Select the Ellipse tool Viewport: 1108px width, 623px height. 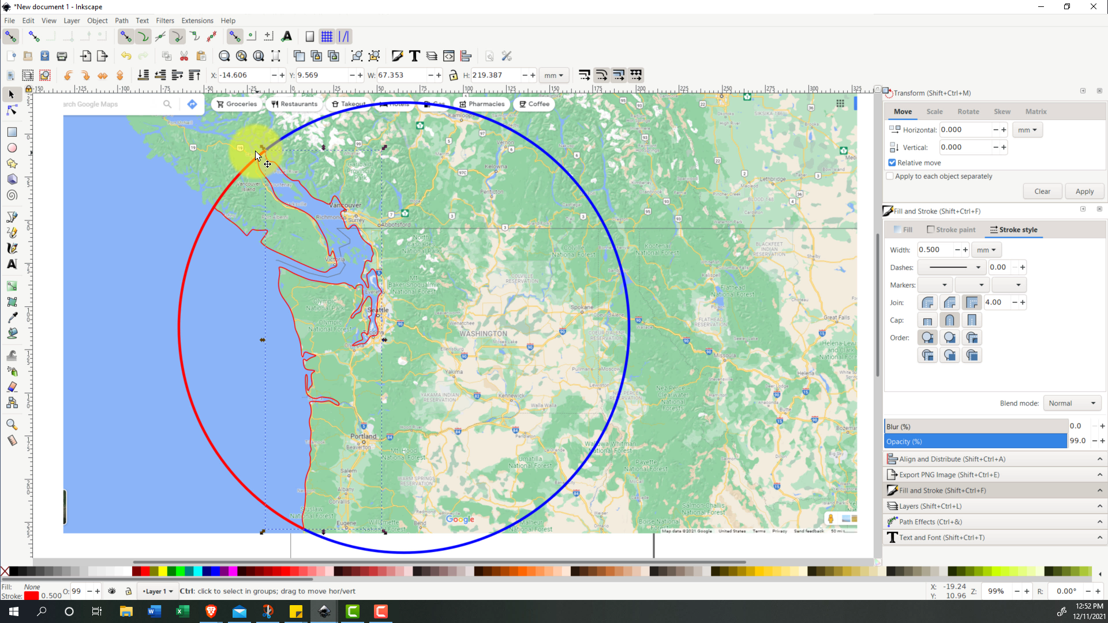coord(12,148)
